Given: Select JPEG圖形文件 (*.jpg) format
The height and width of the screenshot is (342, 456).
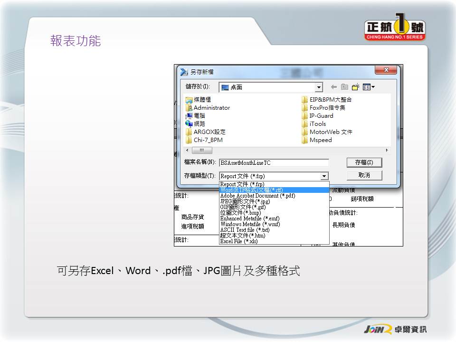Looking at the screenshot, I should (245, 201).
